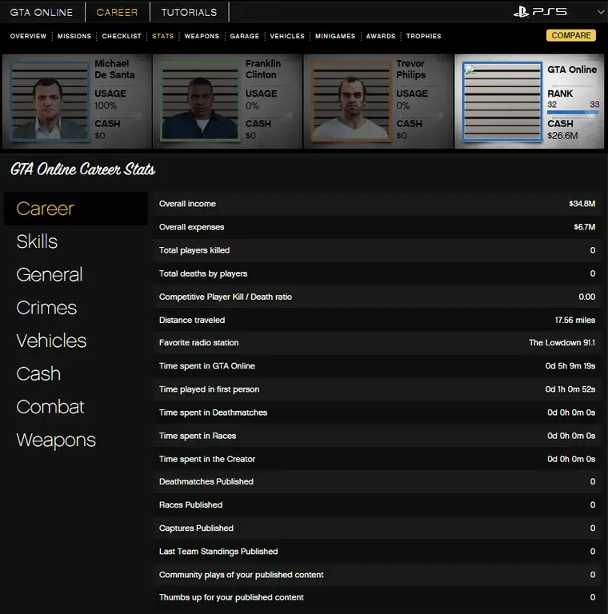
Task: Select Franklin Clinton mugshot
Action: [197, 102]
